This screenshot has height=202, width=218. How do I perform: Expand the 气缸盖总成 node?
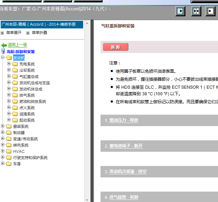pyautogui.click(x=9, y=76)
